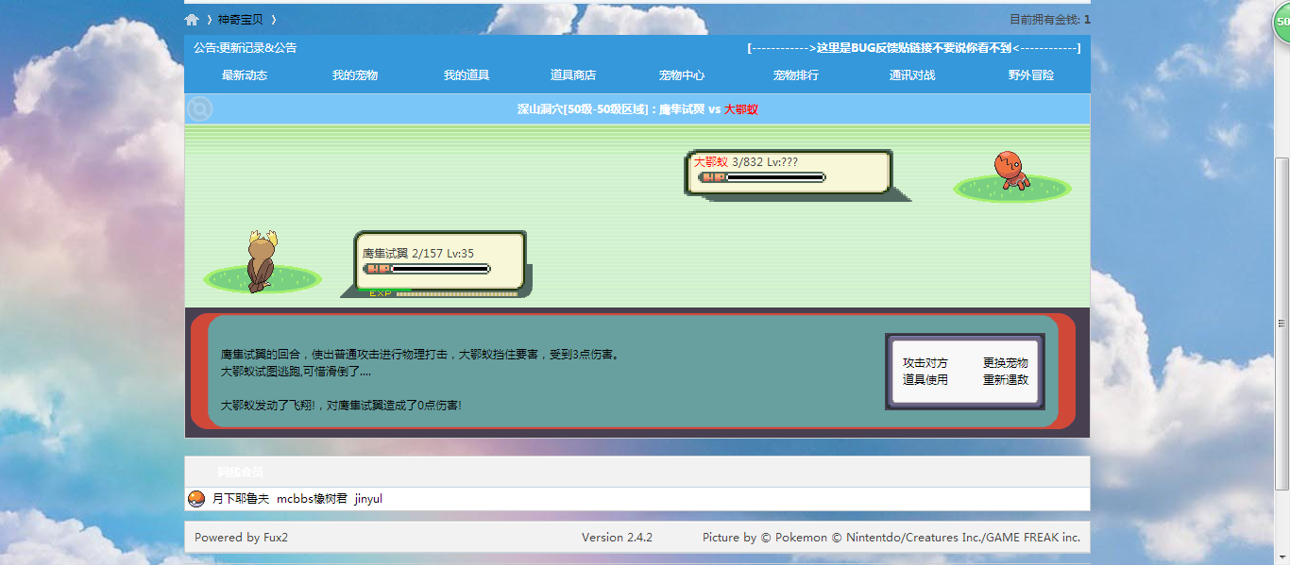
Task: Visit the 宠物中心 page
Action: pos(682,75)
